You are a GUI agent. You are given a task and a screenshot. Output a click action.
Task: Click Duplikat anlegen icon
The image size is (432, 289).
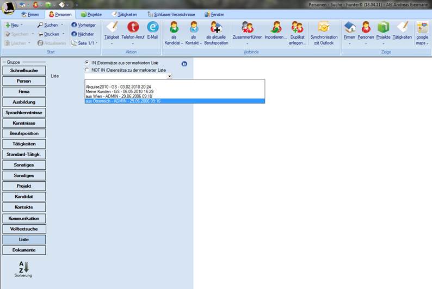(297, 28)
